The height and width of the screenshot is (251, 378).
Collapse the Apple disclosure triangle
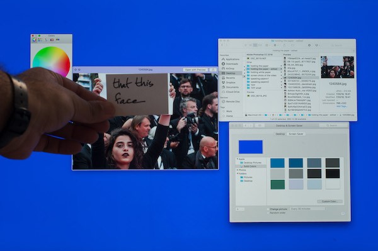(x=238, y=159)
